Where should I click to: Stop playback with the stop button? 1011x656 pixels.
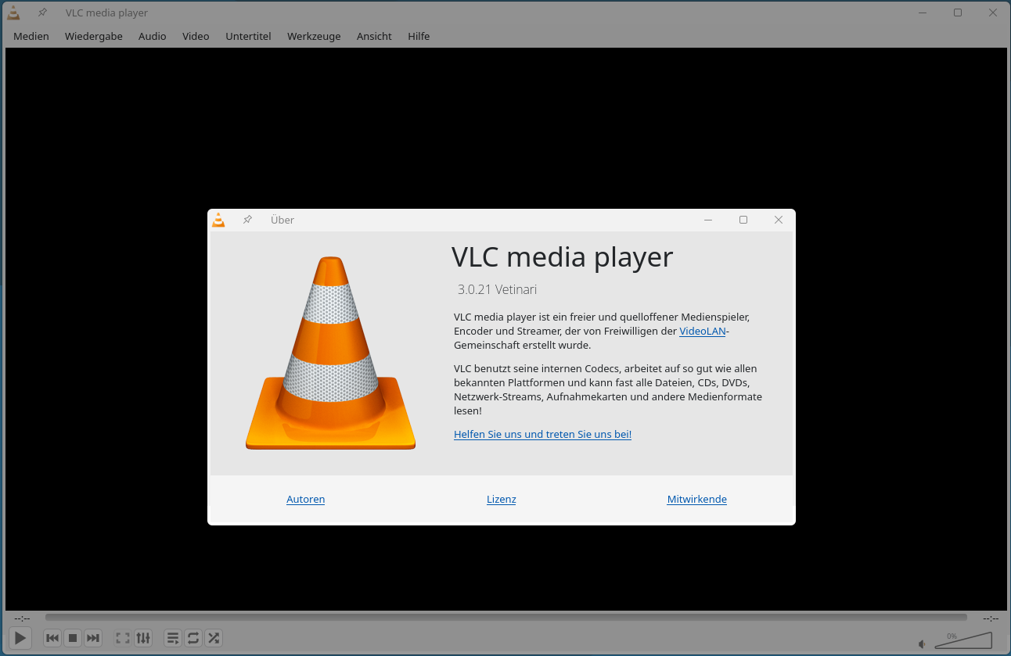click(73, 638)
